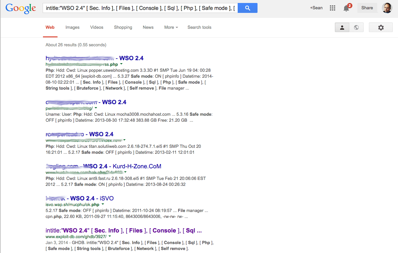Screen dimensions: 398x253
Task: Click snippet line starting 'Jan 3, 2014 - GHDB'
Action: pos(130,243)
